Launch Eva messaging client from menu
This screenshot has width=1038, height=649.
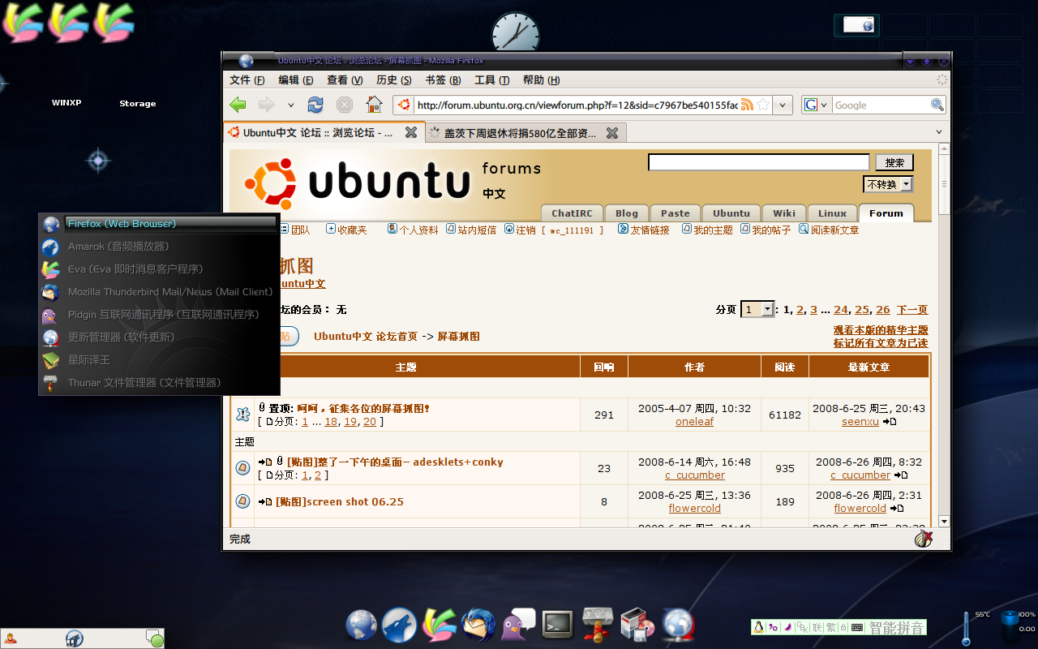[x=160, y=269]
